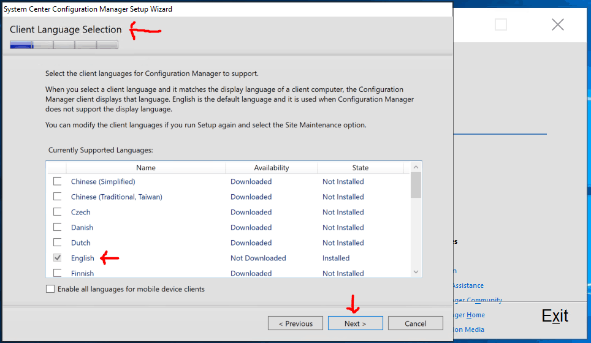
Task: Click the language list scrollbar thumb
Action: click(x=416, y=185)
